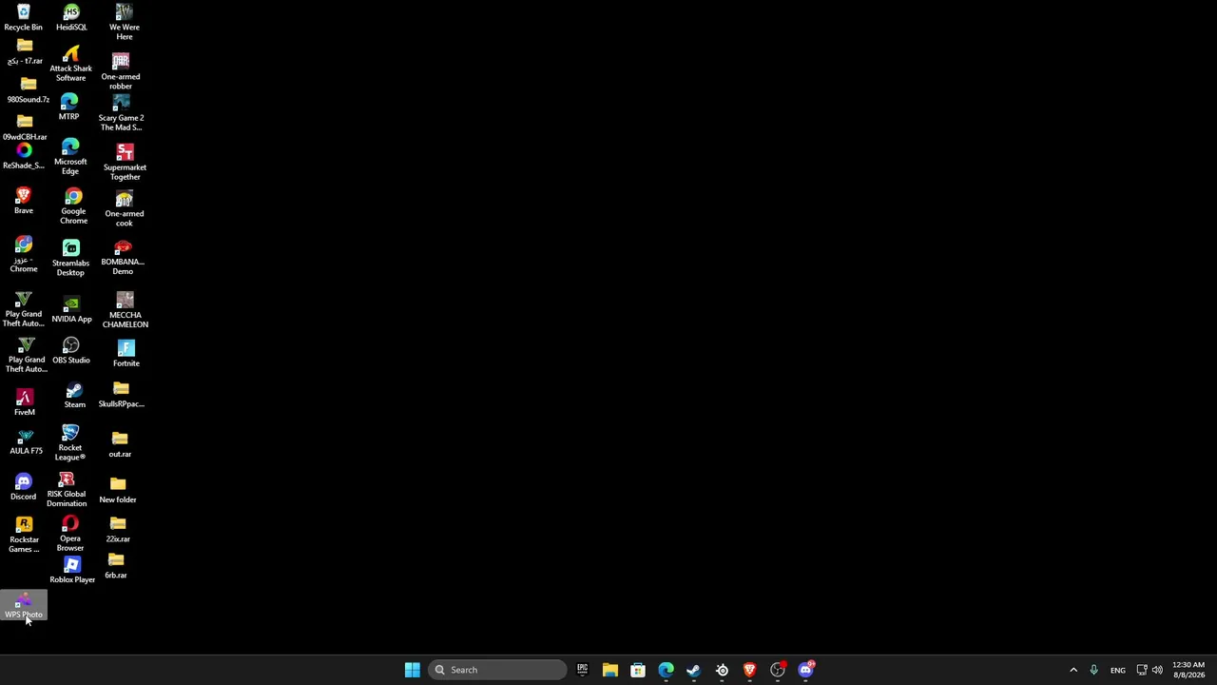Select the Supermarket Together game icon
Screen dimensions: 1217x685
(x=125, y=162)
